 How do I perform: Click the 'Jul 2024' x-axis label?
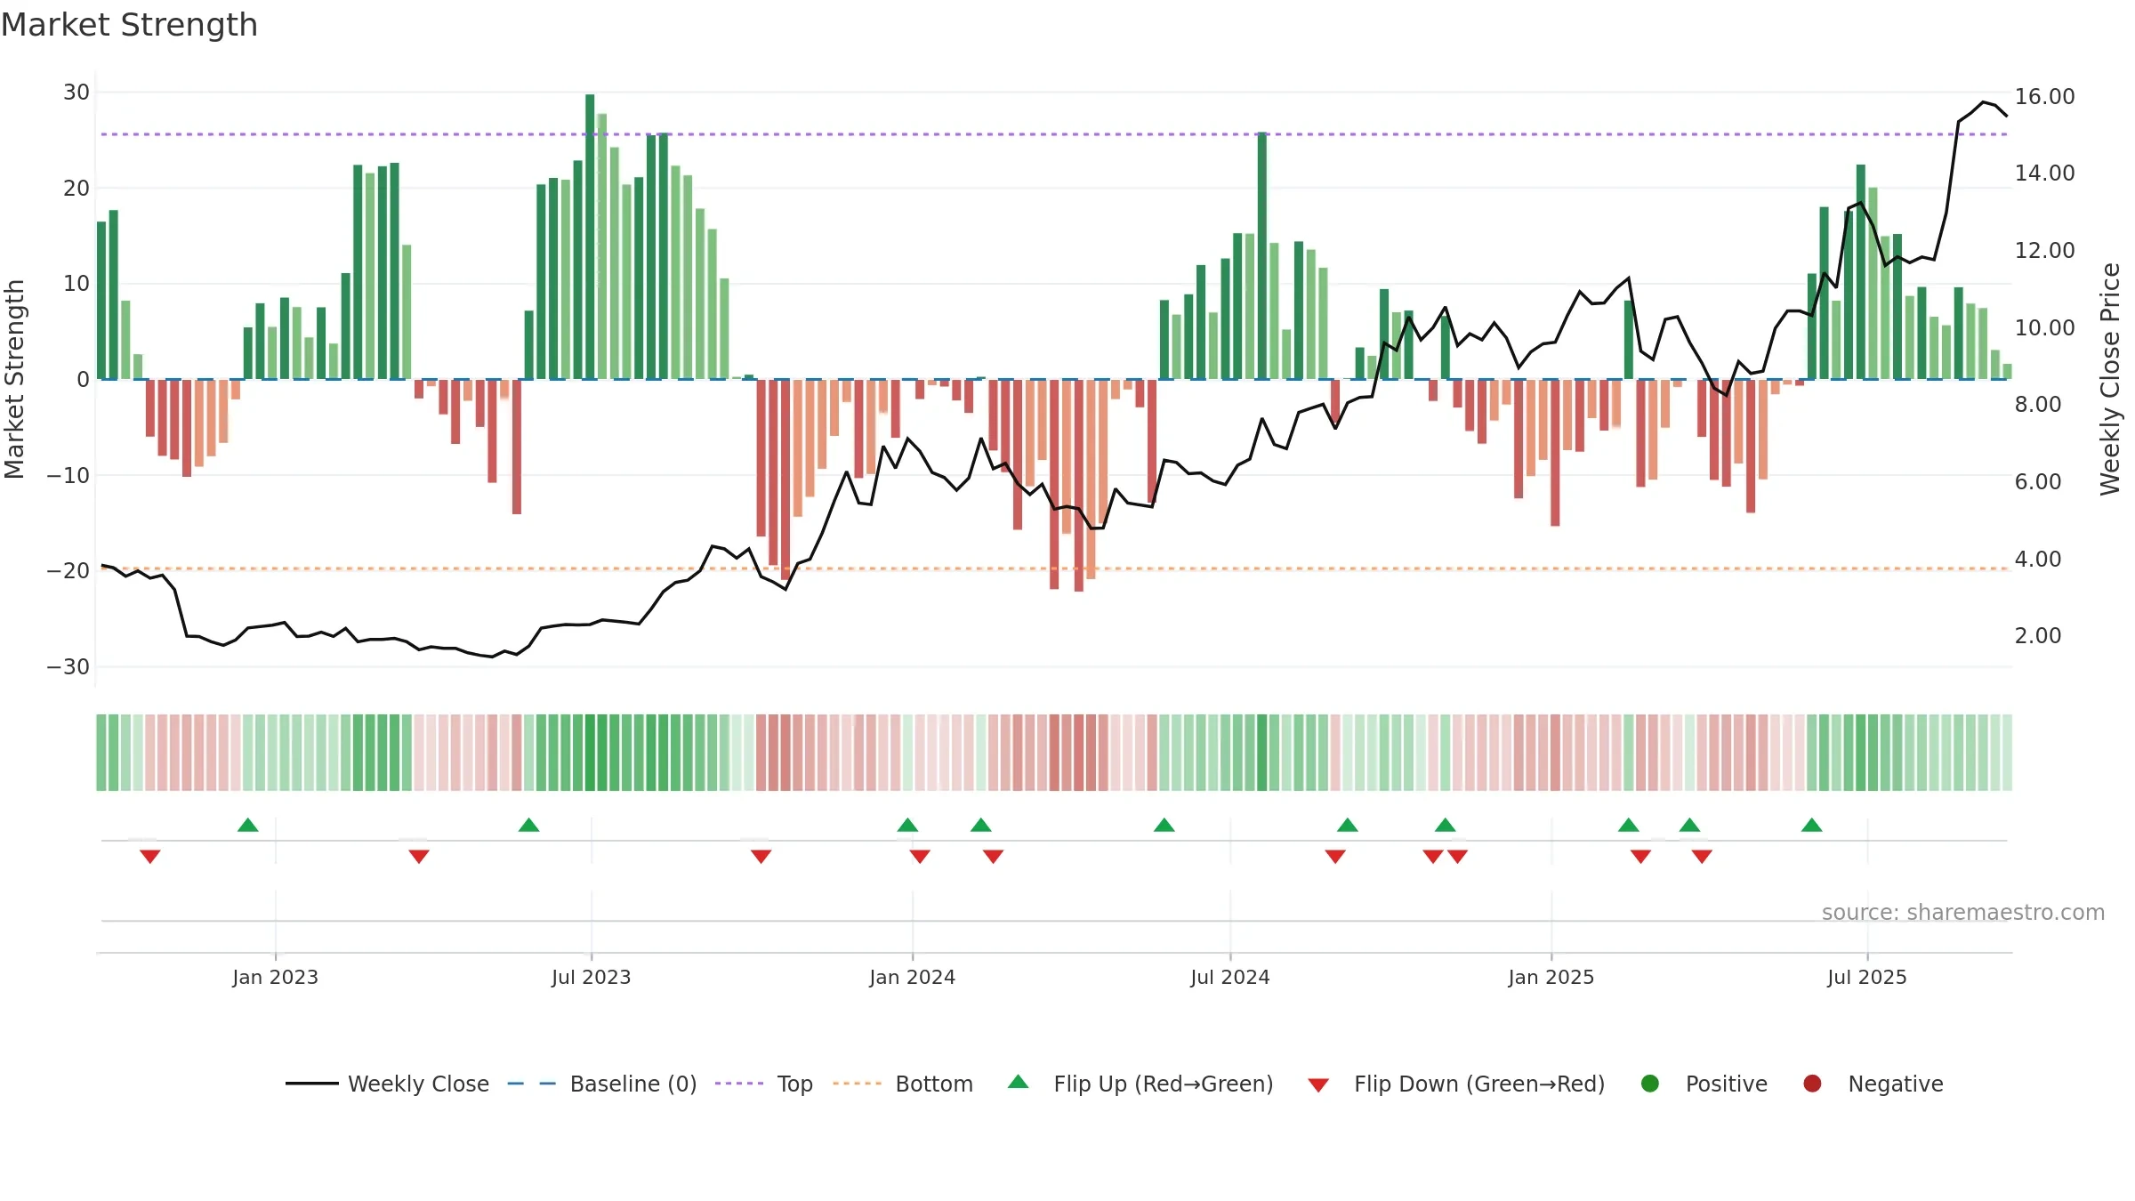(1230, 977)
